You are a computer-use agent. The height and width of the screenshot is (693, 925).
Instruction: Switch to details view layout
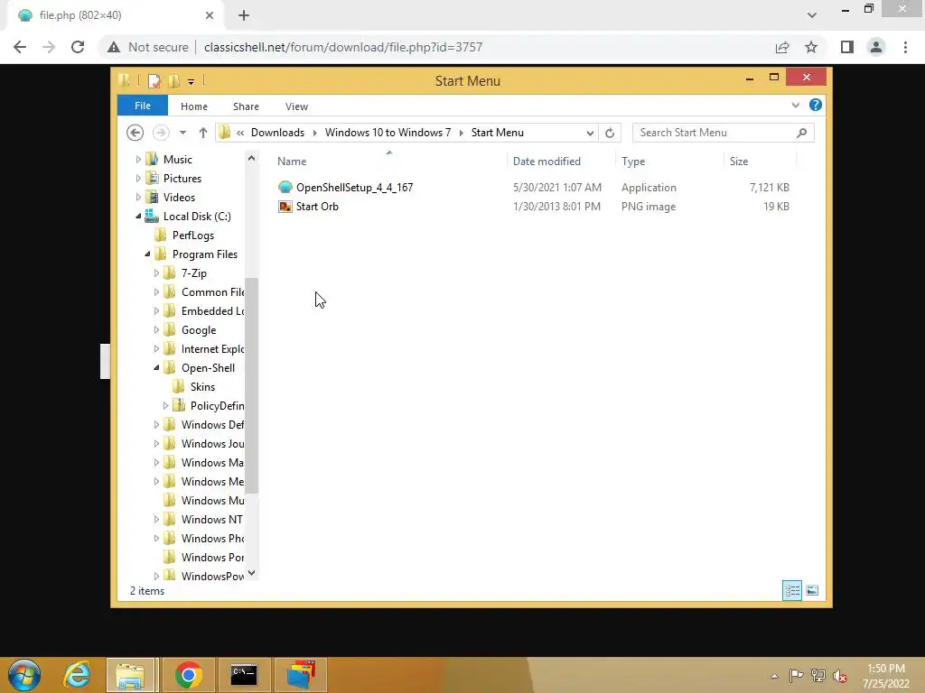coord(791,590)
